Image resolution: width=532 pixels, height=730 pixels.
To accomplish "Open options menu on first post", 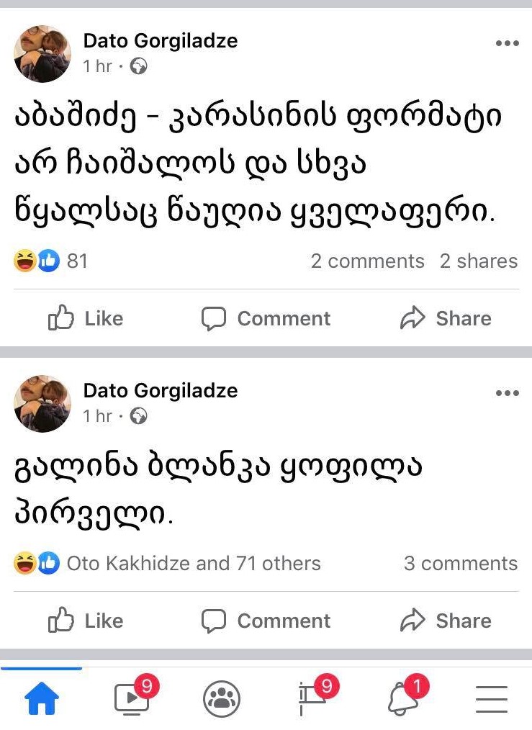I will (507, 44).
